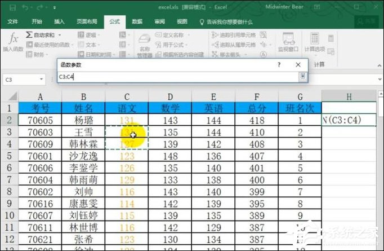Open the Use in Formula (用于公式) menu
This screenshot has height=251, width=384.
tap(171, 45)
